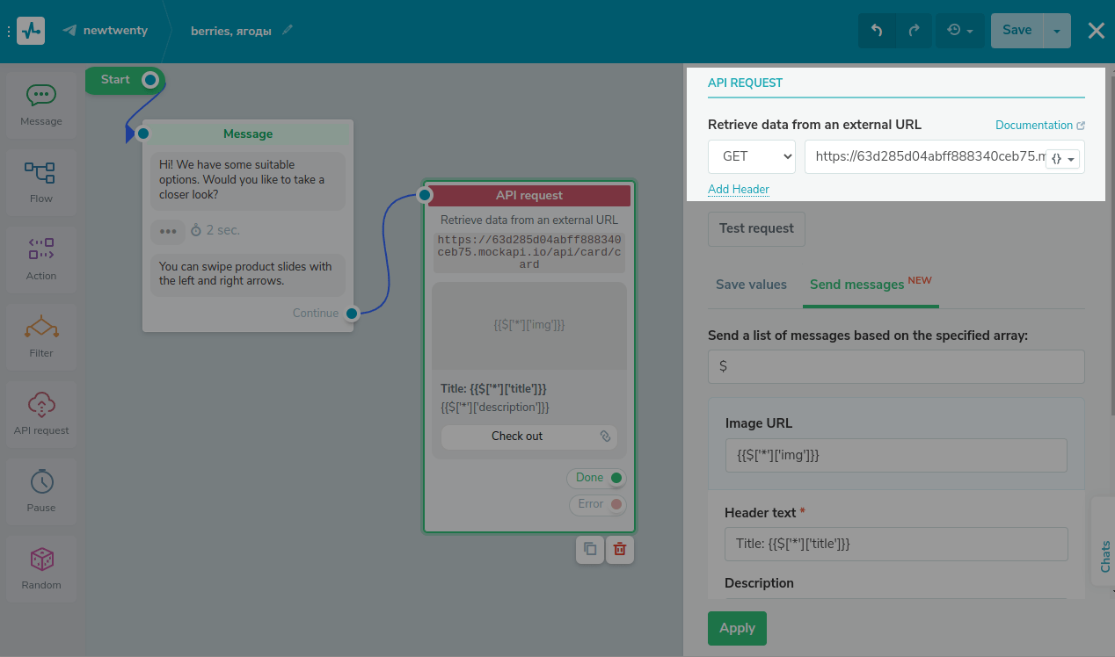This screenshot has height=657, width=1115.
Task: Click the SendPulse logo icon
Action: 31,31
